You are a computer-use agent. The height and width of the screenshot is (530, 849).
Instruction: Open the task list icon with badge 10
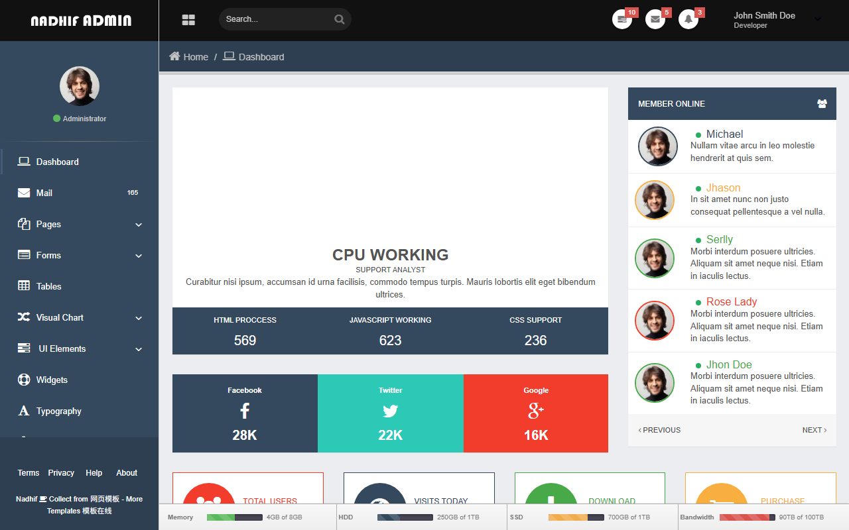click(622, 19)
